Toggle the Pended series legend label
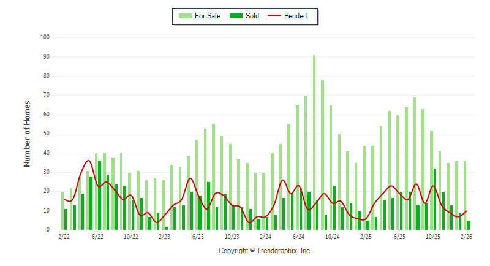The width and height of the screenshot is (490, 266). pyautogui.click(x=296, y=16)
